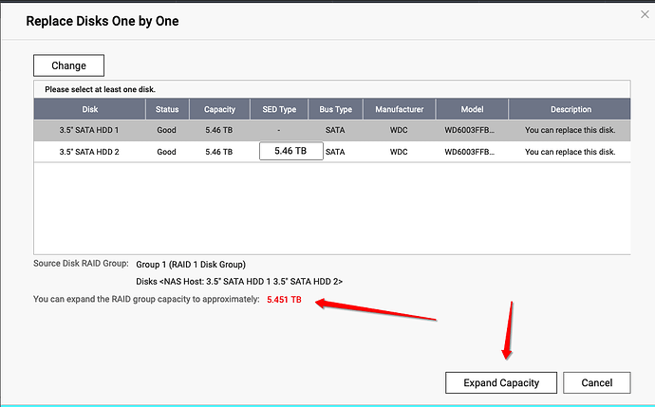Screen dimensions: 655x407
Task: Click the Capacity column header
Action: click(x=219, y=109)
